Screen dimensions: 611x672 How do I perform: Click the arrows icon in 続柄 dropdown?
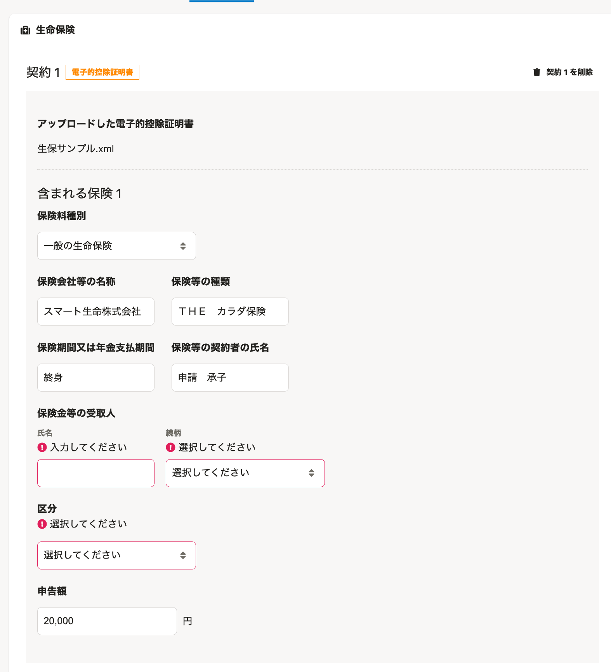[x=311, y=473]
